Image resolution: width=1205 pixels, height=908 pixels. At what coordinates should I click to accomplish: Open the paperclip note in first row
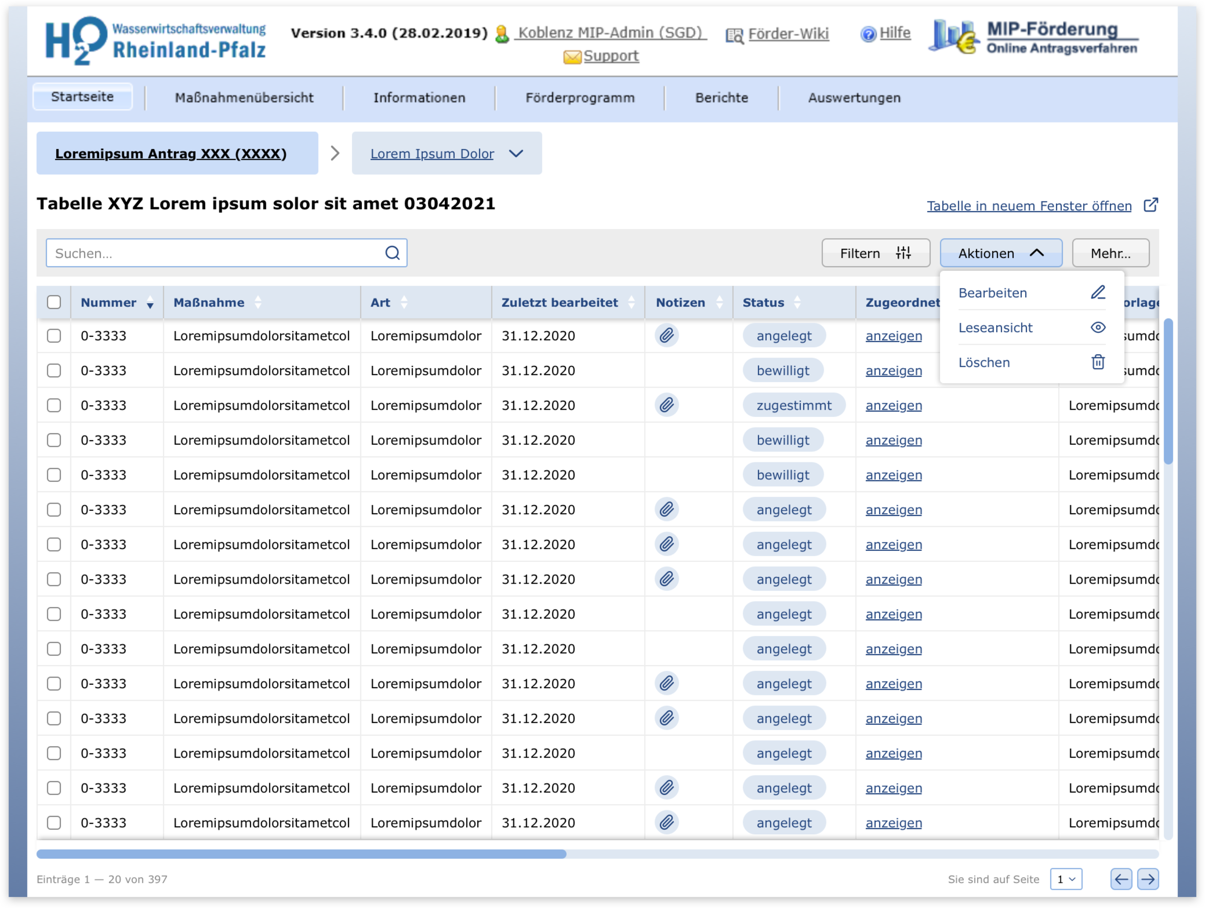[666, 335]
